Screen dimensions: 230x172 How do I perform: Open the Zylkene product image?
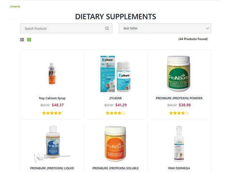(115, 74)
